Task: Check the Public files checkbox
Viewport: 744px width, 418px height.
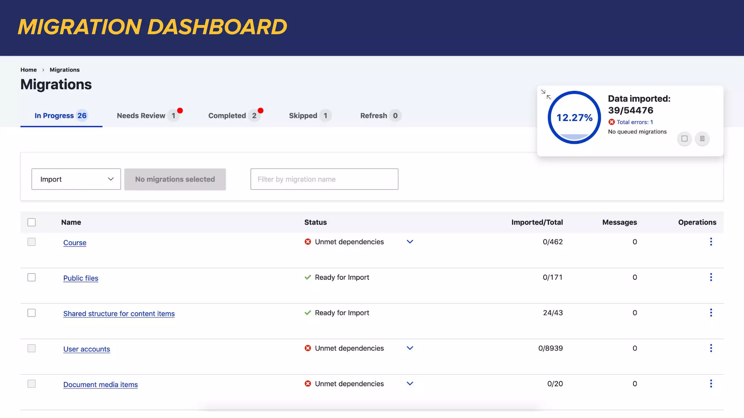Action: point(32,278)
